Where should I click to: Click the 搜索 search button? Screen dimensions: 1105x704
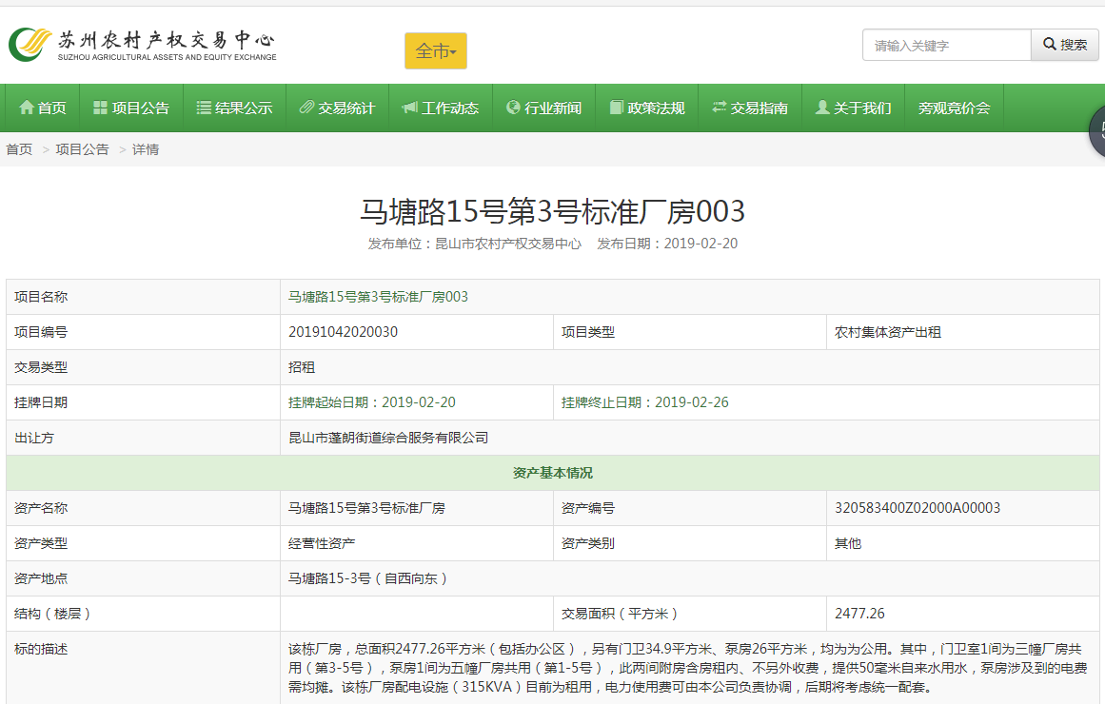(x=1065, y=45)
